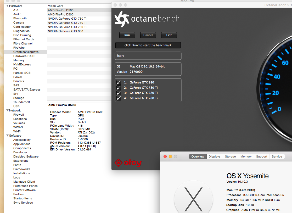Click the Exit button in OctaneBench
Image resolution: width=292 pixels, height=213 pixels.
[169, 35]
